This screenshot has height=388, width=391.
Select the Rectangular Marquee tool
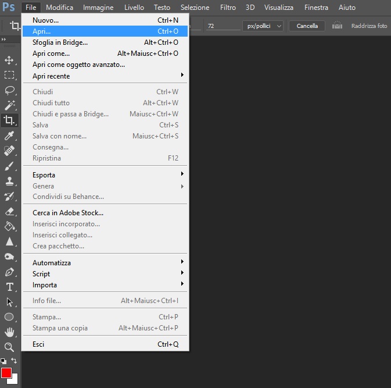point(9,75)
